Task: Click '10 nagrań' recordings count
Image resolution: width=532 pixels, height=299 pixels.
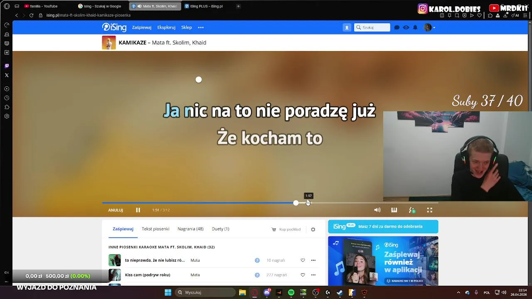Action: [x=276, y=260]
